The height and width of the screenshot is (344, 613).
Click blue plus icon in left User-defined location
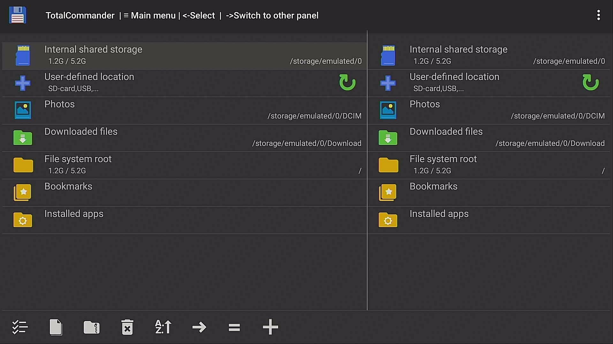point(23,83)
